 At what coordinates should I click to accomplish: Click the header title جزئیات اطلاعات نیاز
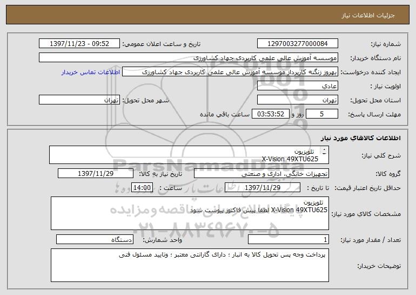[x=368, y=15]
